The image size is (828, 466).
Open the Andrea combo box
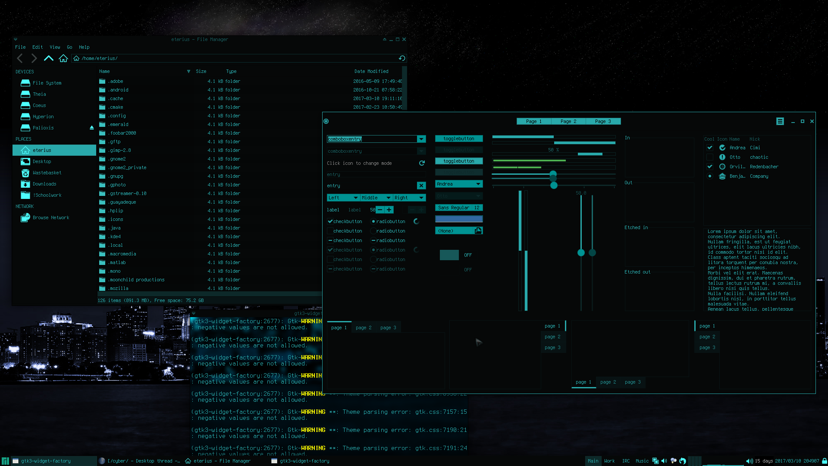[x=459, y=184]
